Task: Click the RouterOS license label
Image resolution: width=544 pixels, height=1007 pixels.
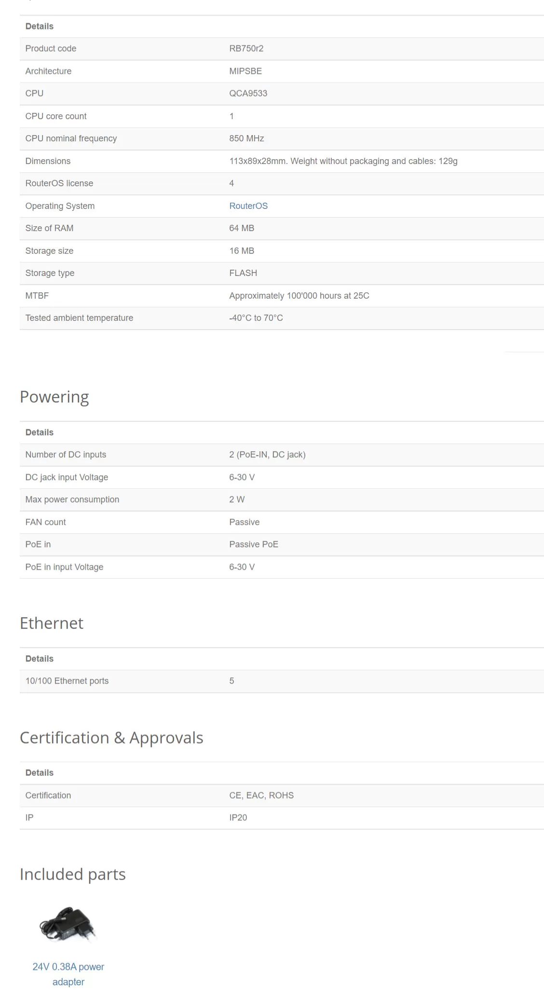Action: (59, 183)
